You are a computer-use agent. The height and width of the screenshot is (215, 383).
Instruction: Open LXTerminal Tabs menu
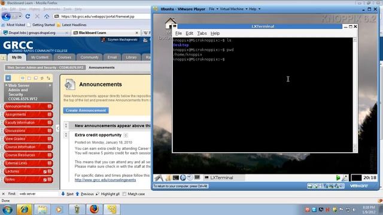202,33
